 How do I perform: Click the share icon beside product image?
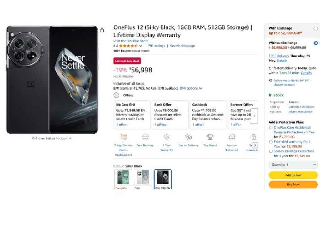[x=102, y=30]
